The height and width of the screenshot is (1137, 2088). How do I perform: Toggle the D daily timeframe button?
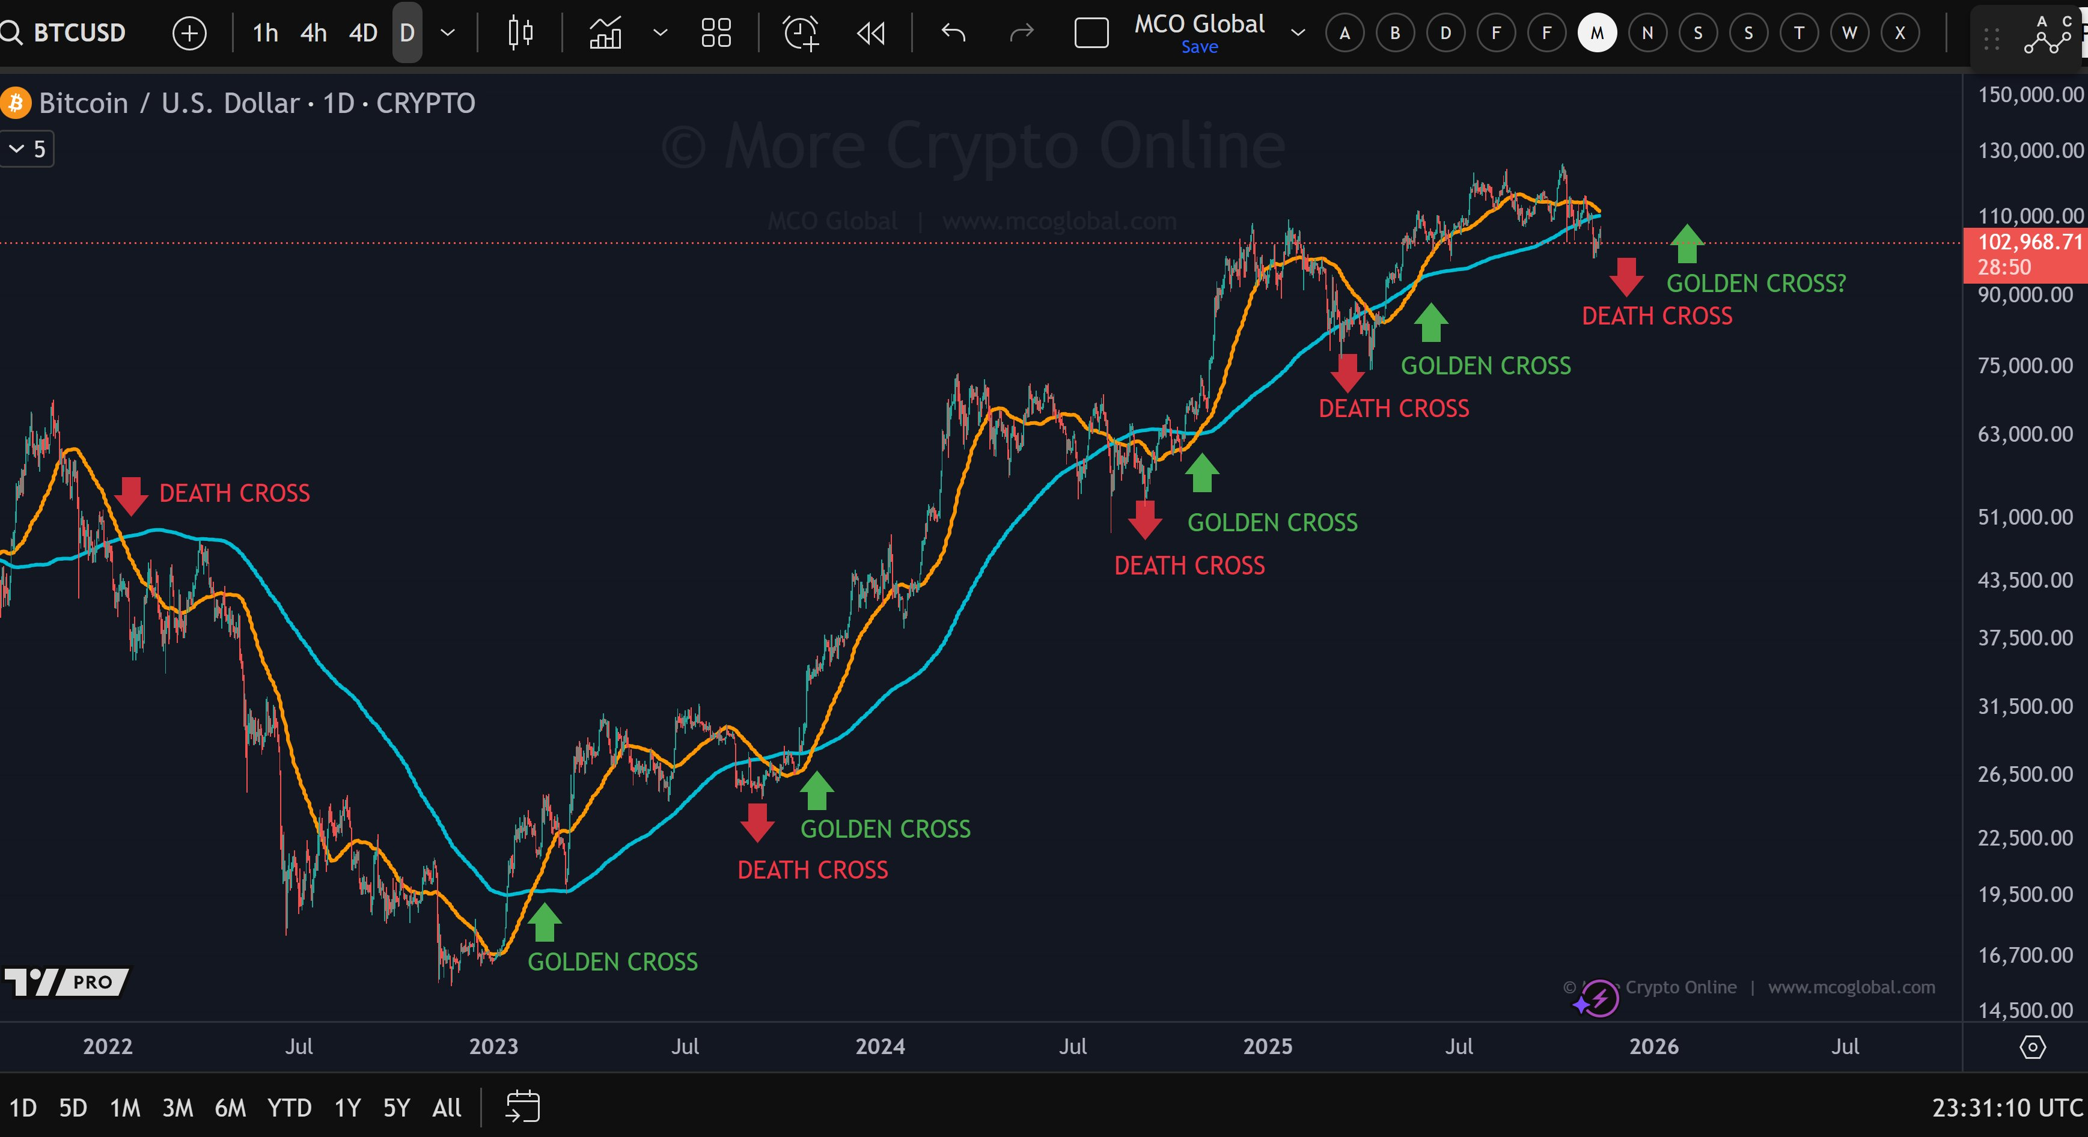point(406,32)
